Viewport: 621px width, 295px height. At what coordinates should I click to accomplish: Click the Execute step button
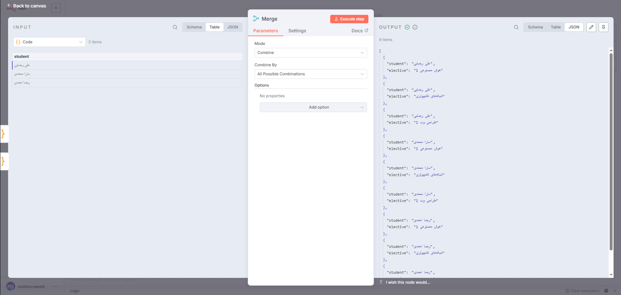[x=349, y=19]
